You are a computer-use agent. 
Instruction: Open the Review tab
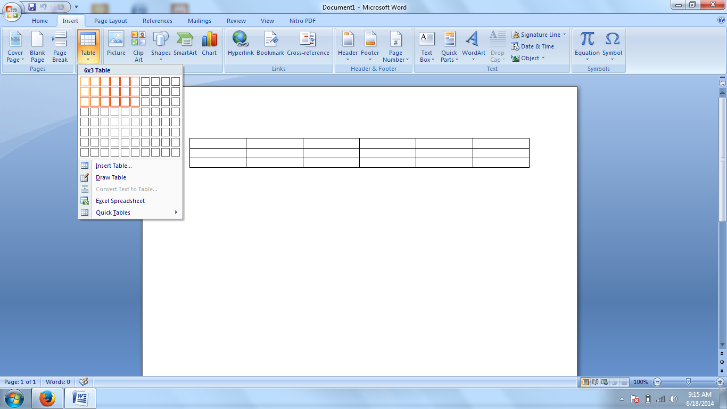[236, 21]
